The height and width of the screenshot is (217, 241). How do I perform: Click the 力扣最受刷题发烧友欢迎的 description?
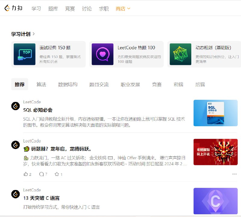pos(139,59)
